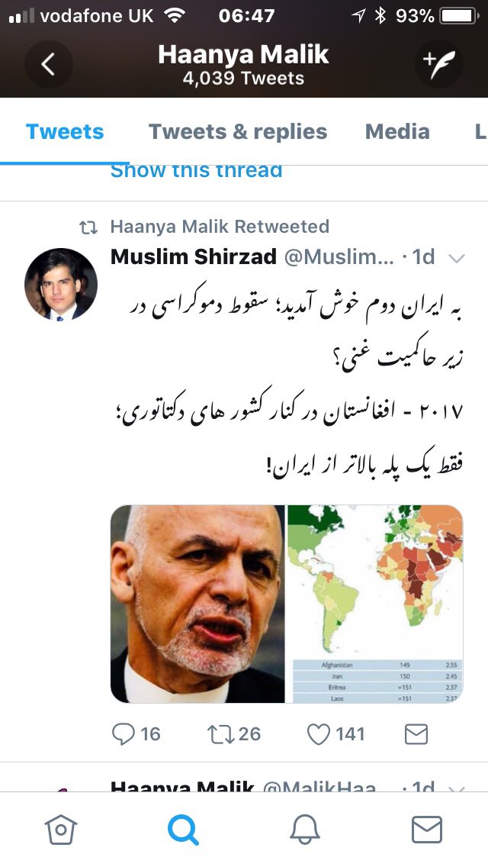Share tweet via direct message icon
This screenshot has width=488, height=867.
416,733
